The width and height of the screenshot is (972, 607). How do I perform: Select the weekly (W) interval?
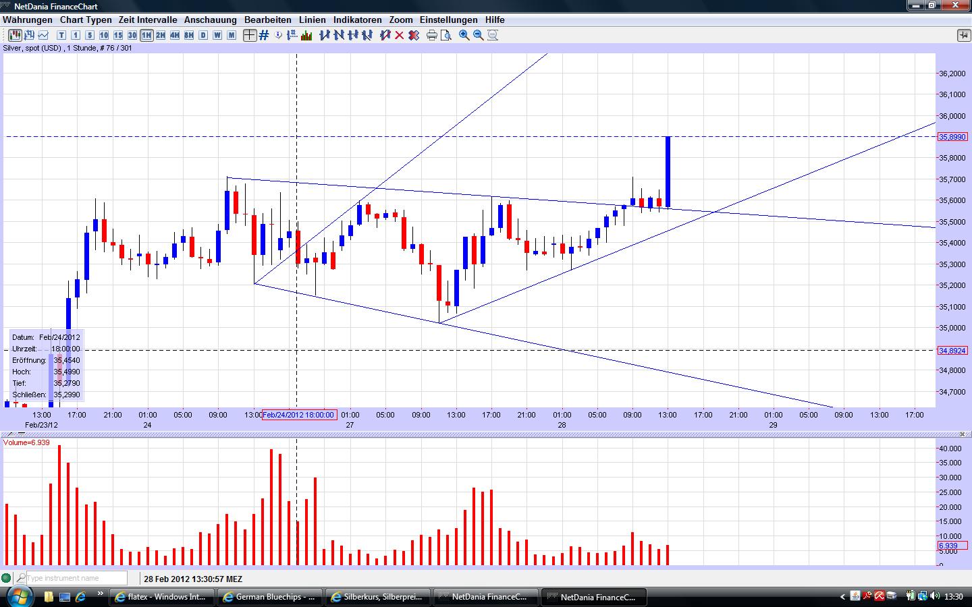tap(217, 35)
